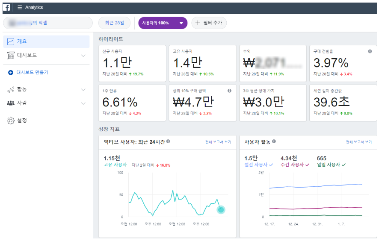The width and height of the screenshot is (382, 244).
Task: Toggle 월간 사용자 series checkmark
Action: click(x=271, y=165)
